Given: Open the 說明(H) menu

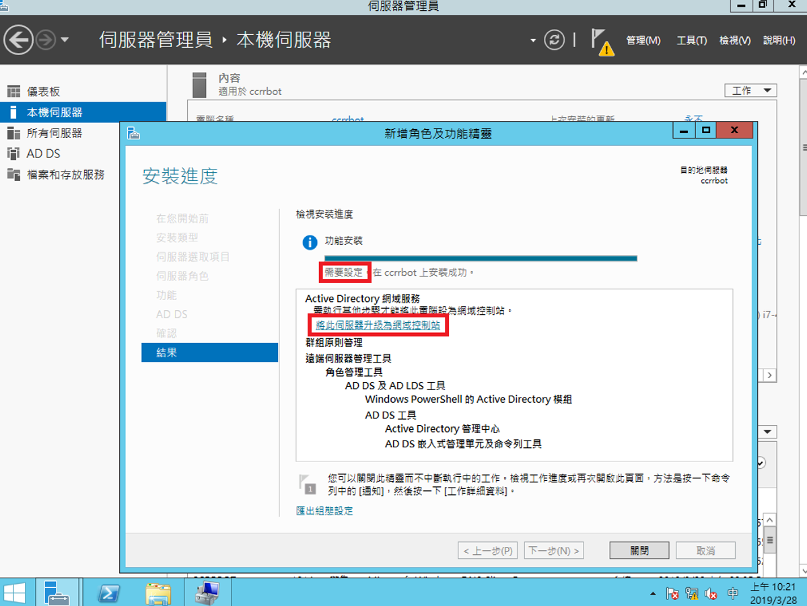Looking at the screenshot, I should pos(779,40).
